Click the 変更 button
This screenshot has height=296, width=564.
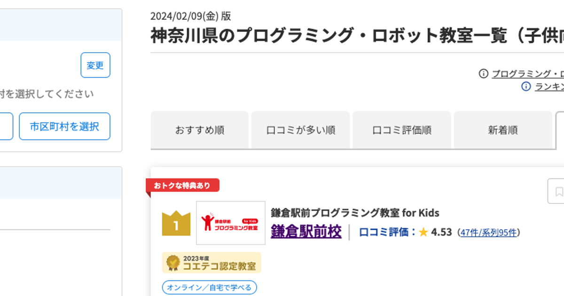coord(95,65)
